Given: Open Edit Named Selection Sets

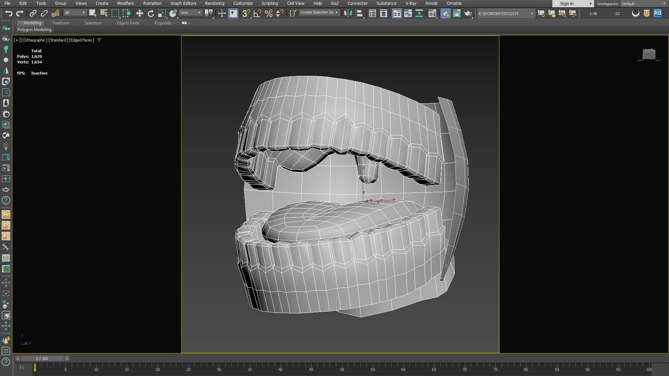Looking at the screenshot, I should 293,14.
